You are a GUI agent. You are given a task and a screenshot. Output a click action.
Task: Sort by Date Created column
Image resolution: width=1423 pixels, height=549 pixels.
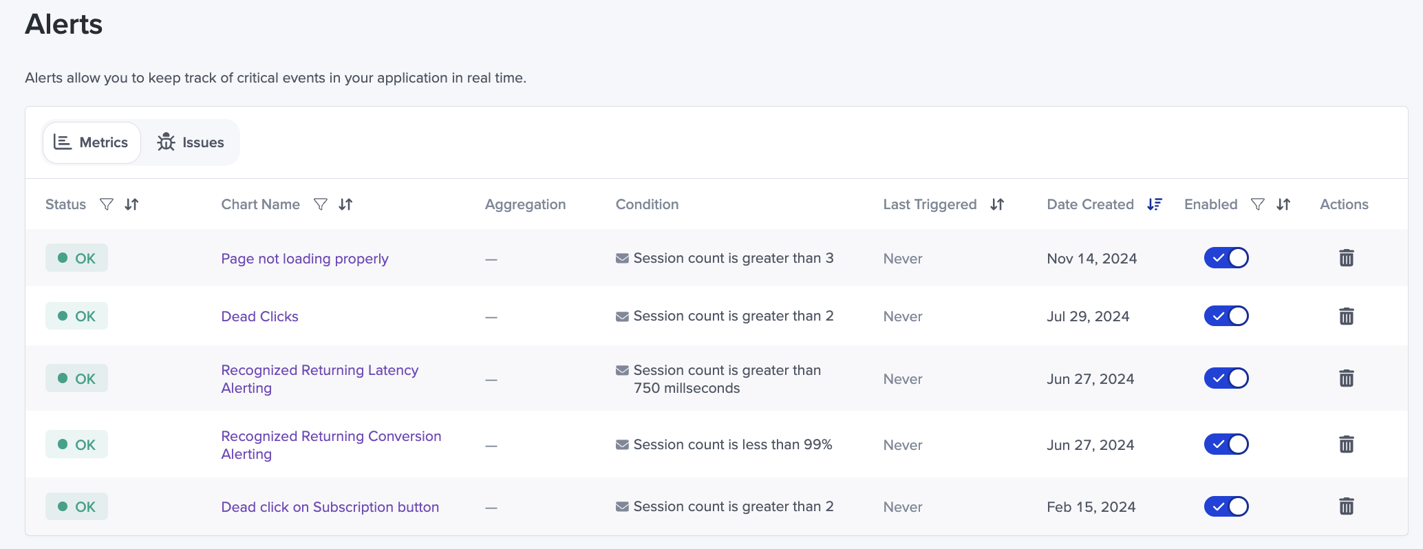click(x=1155, y=204)
